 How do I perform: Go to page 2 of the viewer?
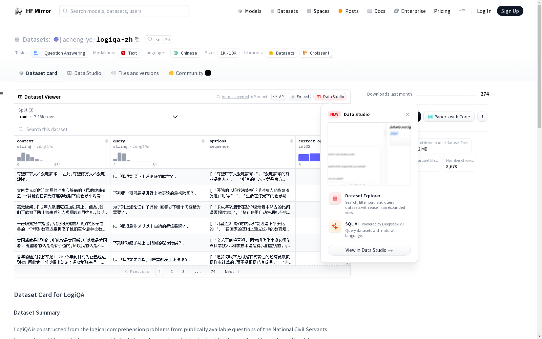point(172,272)
